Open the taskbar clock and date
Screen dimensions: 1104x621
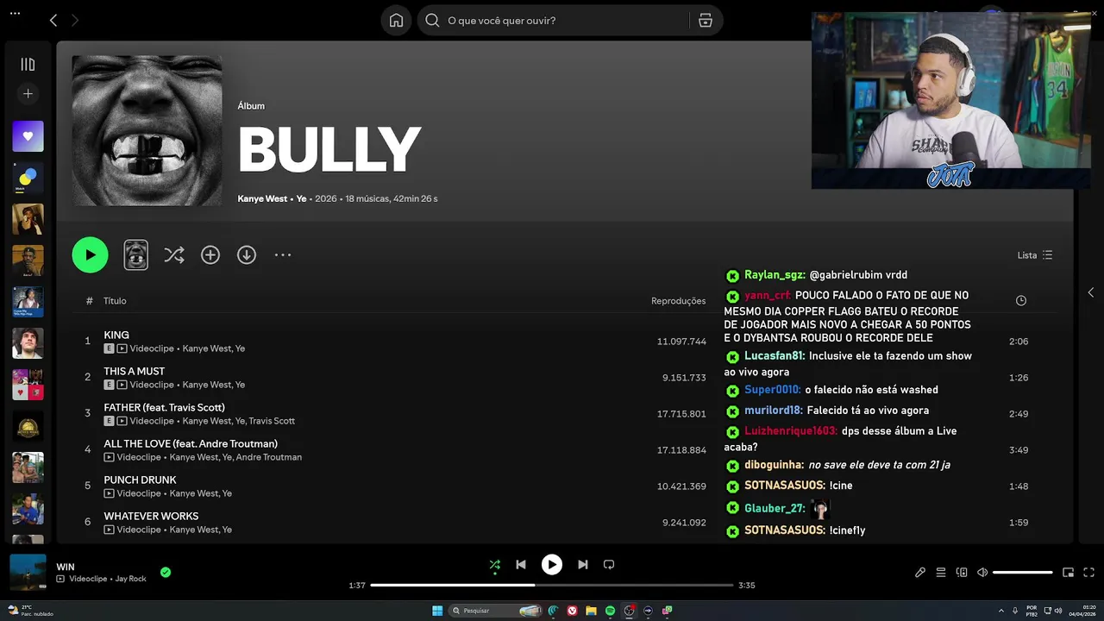(1082, 611)
